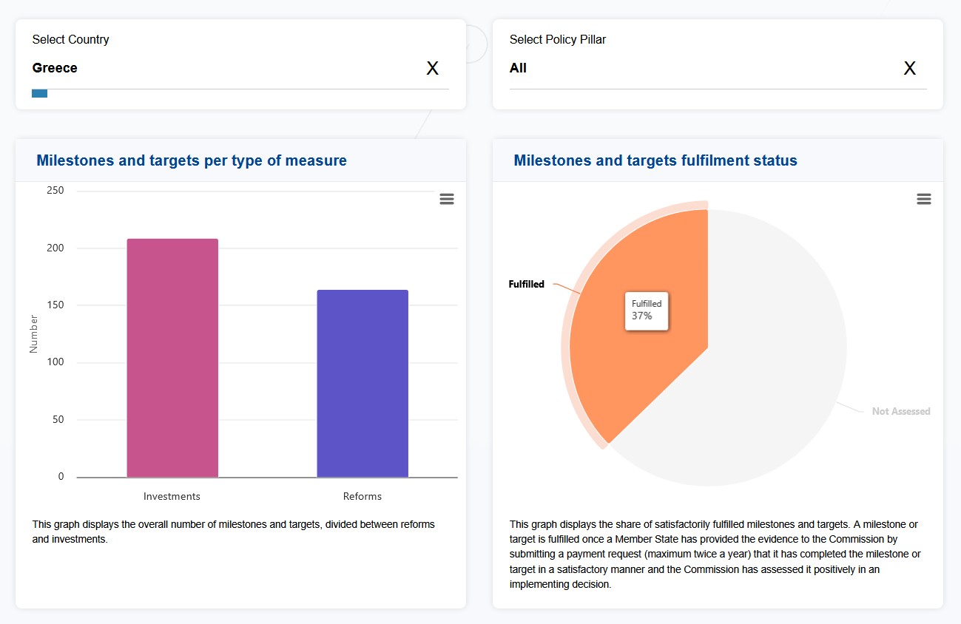Click the Fulfilled 37% tooltip box
The height and width of the screenshot is (624, 961).
pos(647,310)
